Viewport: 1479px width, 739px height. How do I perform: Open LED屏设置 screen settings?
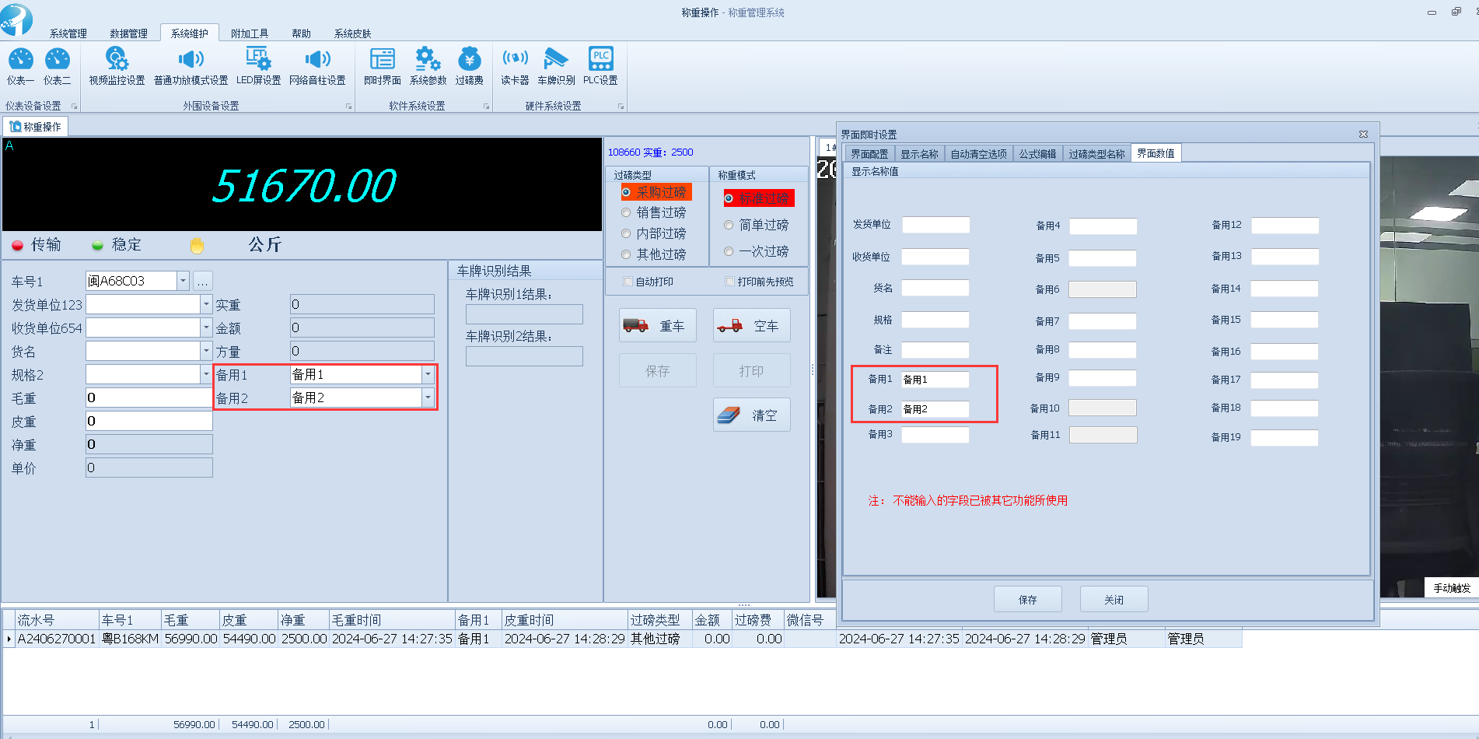click(x=258, y=66)
